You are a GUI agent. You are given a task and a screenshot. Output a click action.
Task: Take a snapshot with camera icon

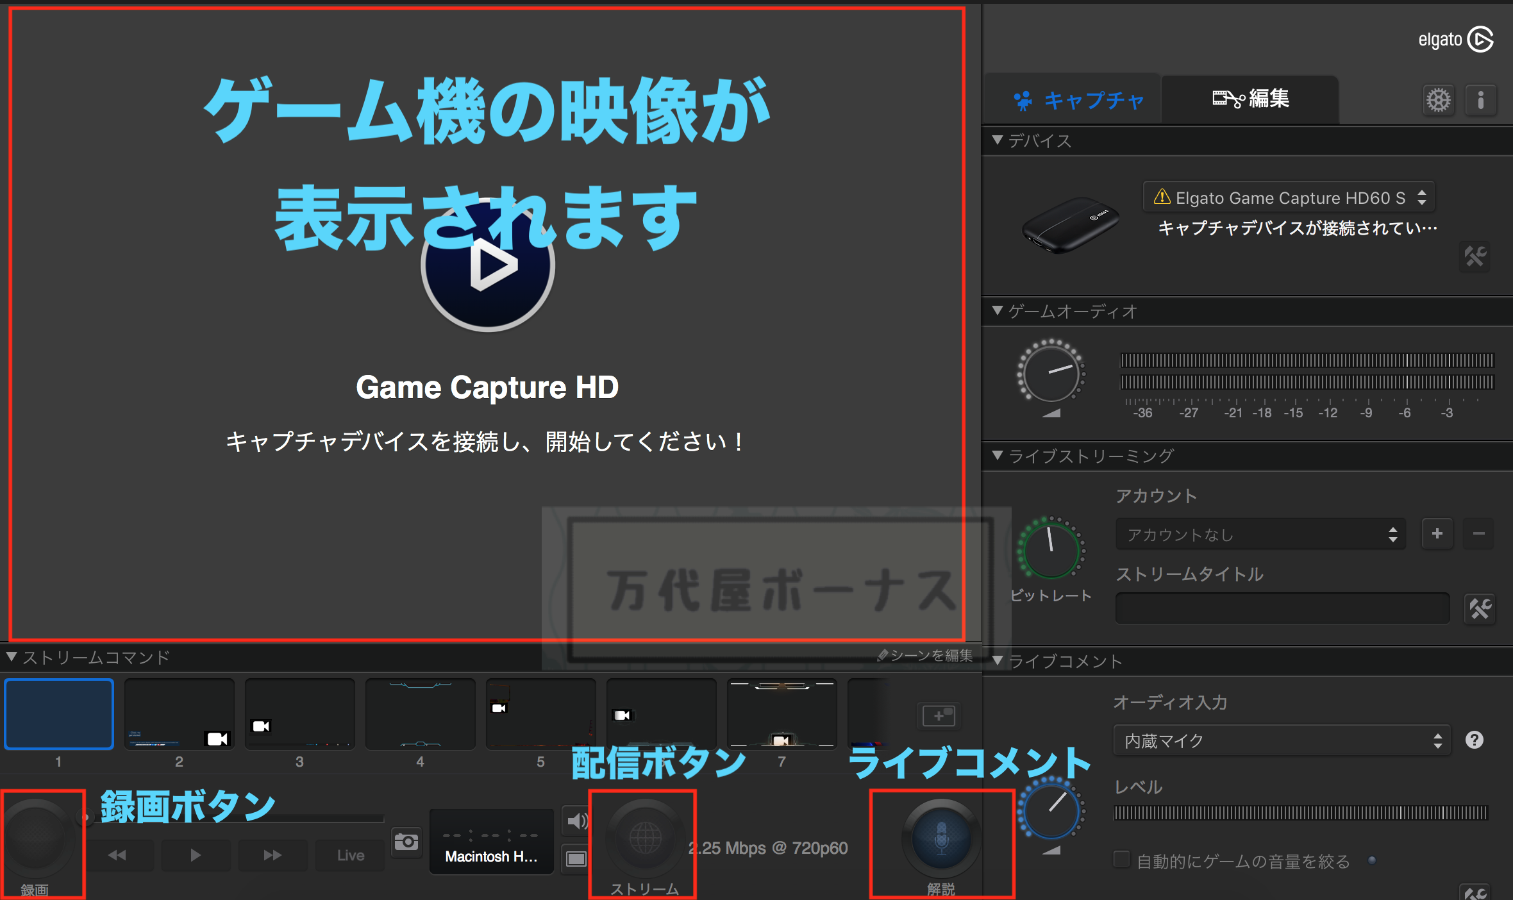406,841
